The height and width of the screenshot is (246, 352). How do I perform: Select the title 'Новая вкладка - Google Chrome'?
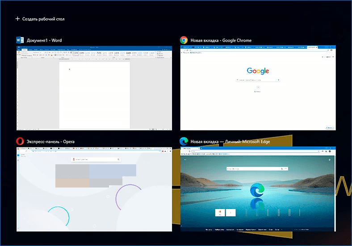point(221,40)
